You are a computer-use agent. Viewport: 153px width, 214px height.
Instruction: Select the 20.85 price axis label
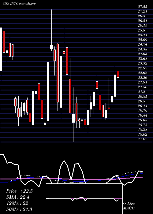(x=142, y=97)
